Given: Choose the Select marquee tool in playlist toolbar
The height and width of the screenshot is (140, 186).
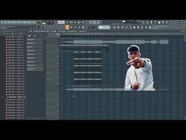Looking at the screenshot, I should pyautogui.click(x=50, y=31).
